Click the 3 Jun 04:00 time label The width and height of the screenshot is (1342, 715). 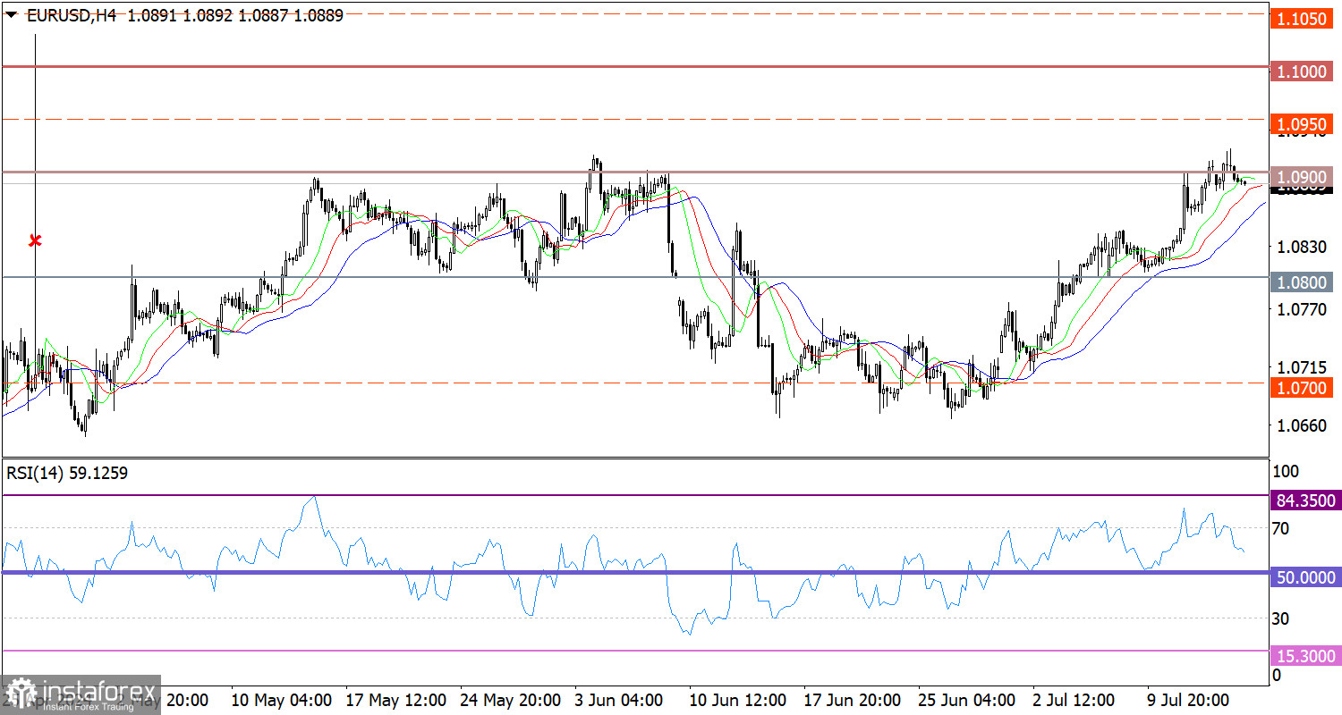[x=619, y=699]
